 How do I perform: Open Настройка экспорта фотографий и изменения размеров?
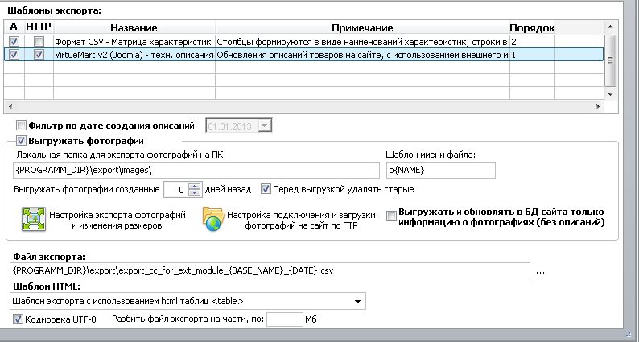[117, 220]
